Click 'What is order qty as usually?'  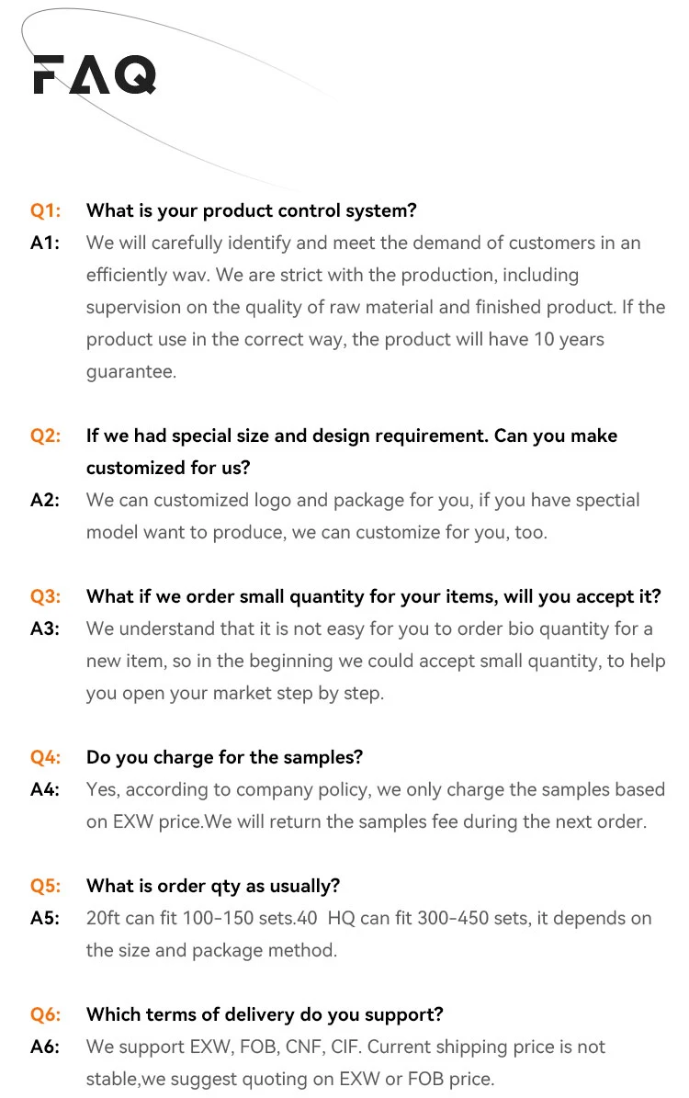click(213, 887)
